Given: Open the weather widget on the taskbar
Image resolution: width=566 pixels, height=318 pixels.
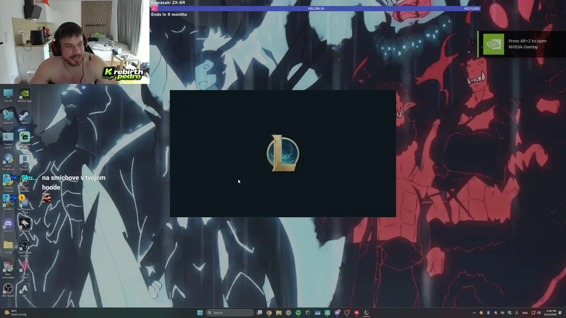Looking at the screenshot, I should (15, 313).
